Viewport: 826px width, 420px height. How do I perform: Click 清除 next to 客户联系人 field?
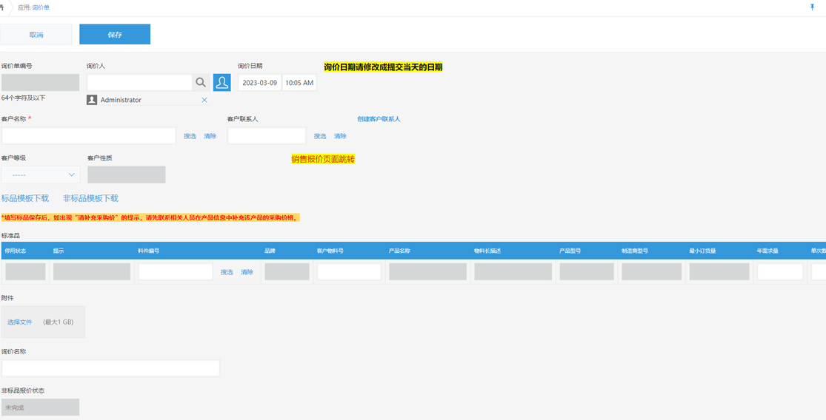(x=340, y=136)
